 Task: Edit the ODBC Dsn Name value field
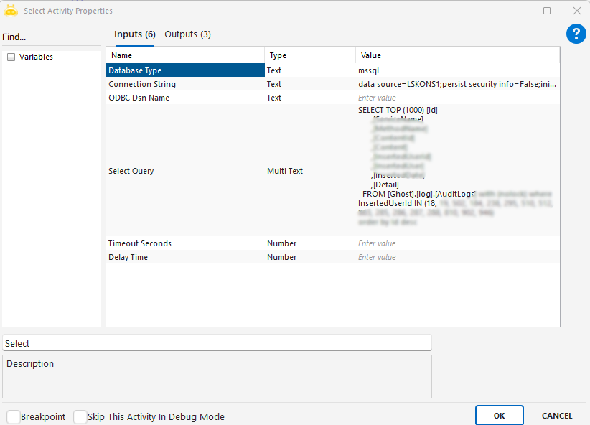(x=456, y=98)
